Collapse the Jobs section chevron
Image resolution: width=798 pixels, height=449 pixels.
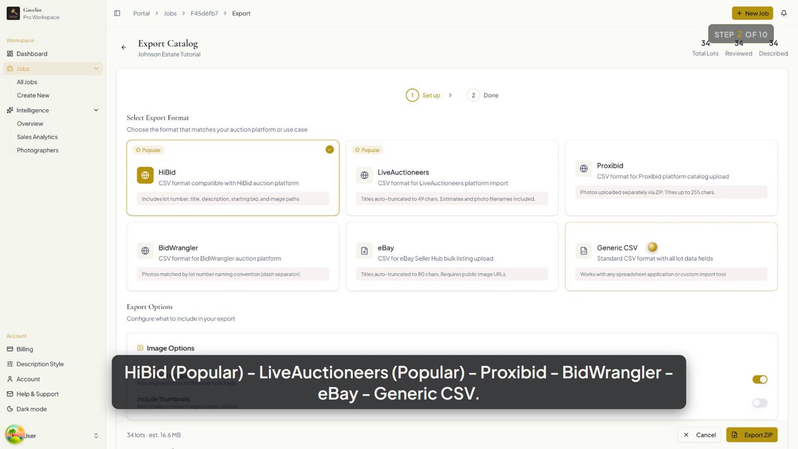point(96,69)
